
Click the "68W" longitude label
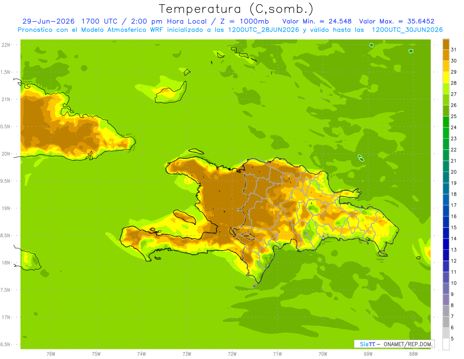point(413,354)
